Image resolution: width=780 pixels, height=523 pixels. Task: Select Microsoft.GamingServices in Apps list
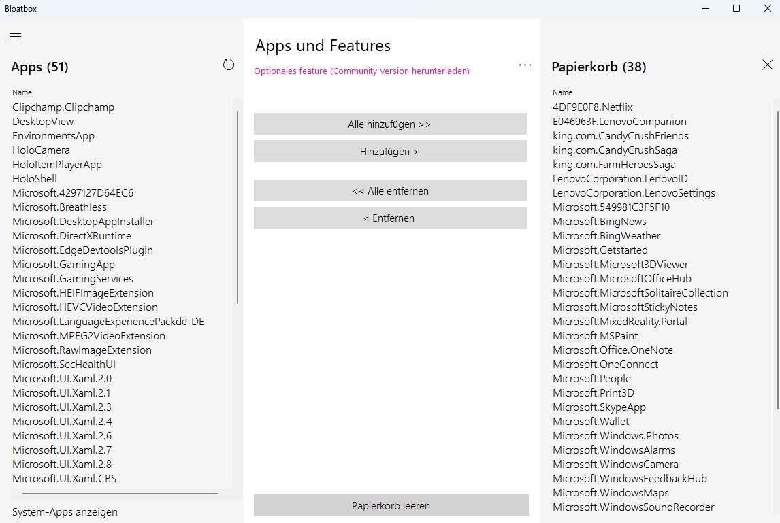(x=73, y=279)
